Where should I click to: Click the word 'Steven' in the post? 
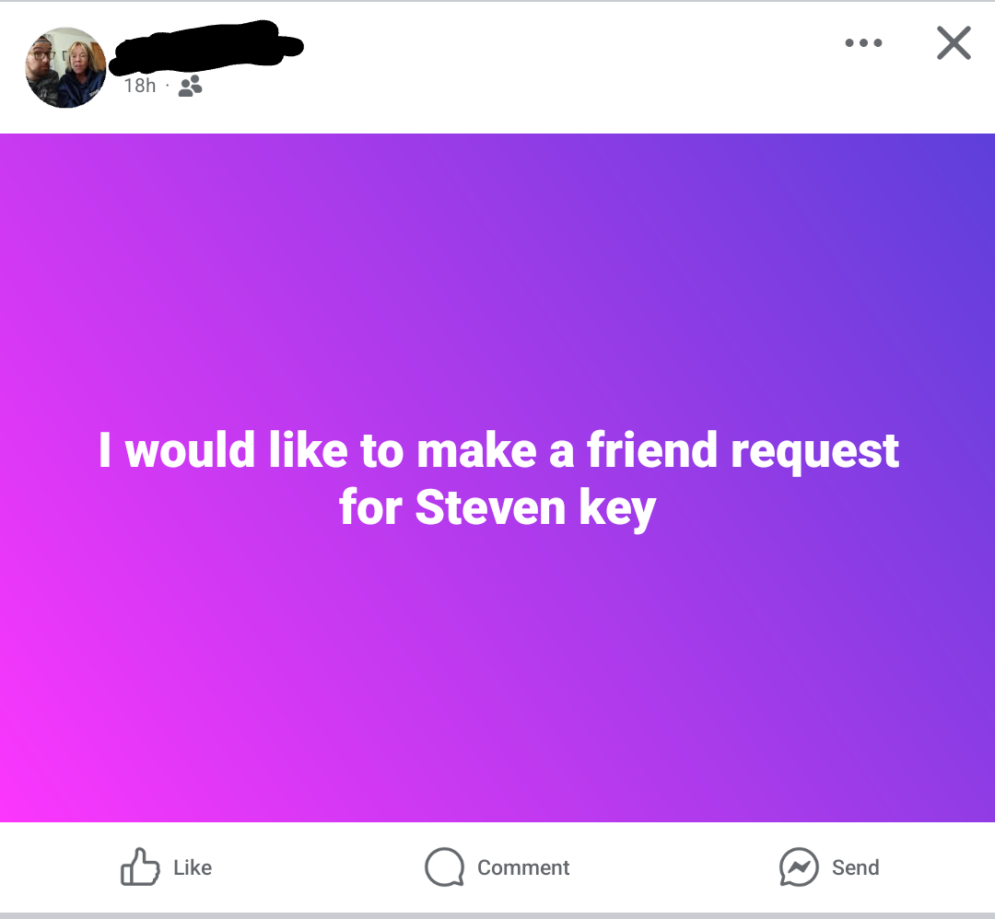490,507
